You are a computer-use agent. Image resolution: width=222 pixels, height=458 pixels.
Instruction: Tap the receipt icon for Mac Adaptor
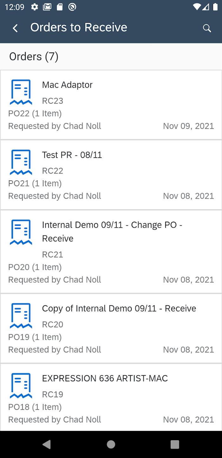click(21, 92)
